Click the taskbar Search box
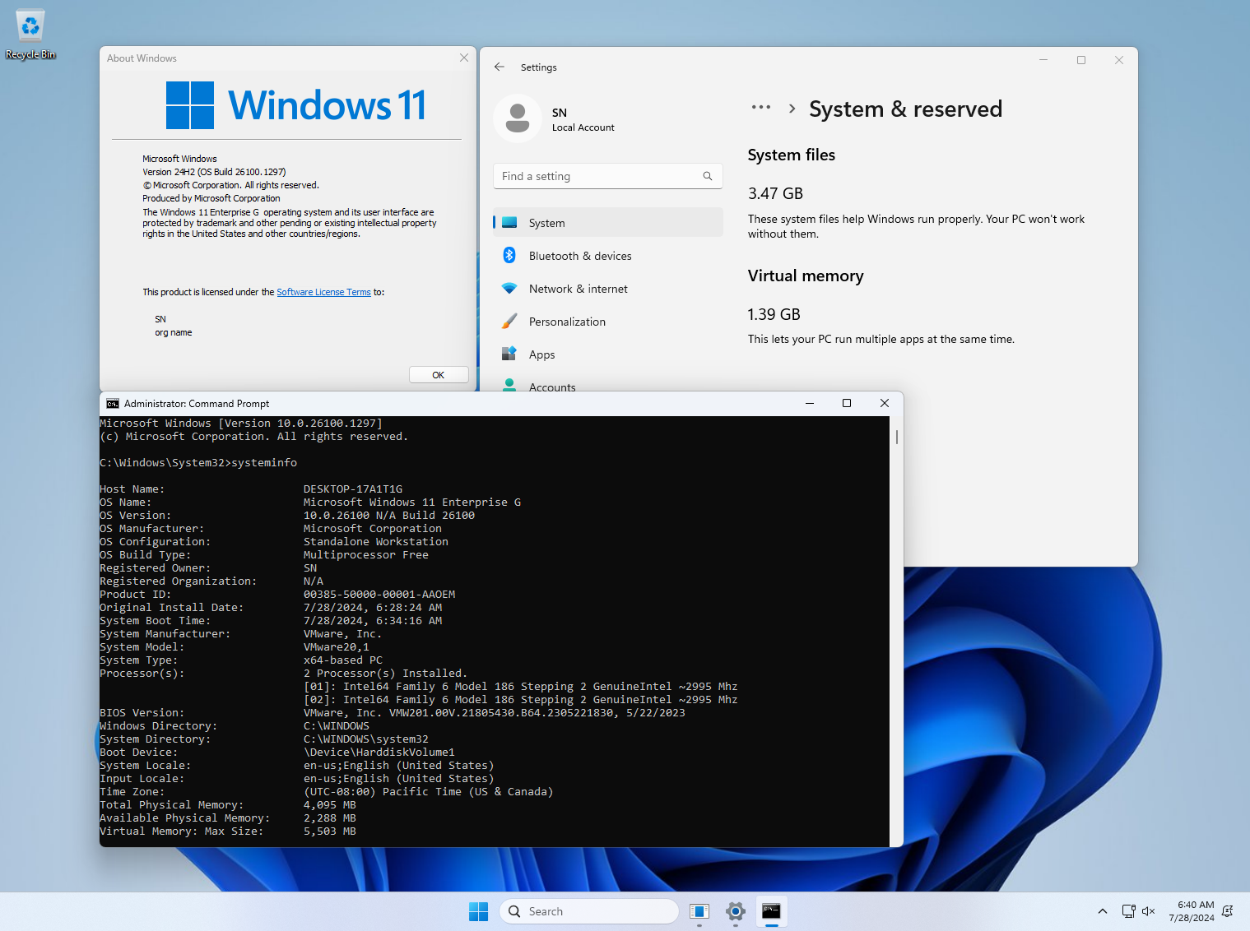Screen dimensions: 1250x931 pyautogui.click(x=589, y=911)
